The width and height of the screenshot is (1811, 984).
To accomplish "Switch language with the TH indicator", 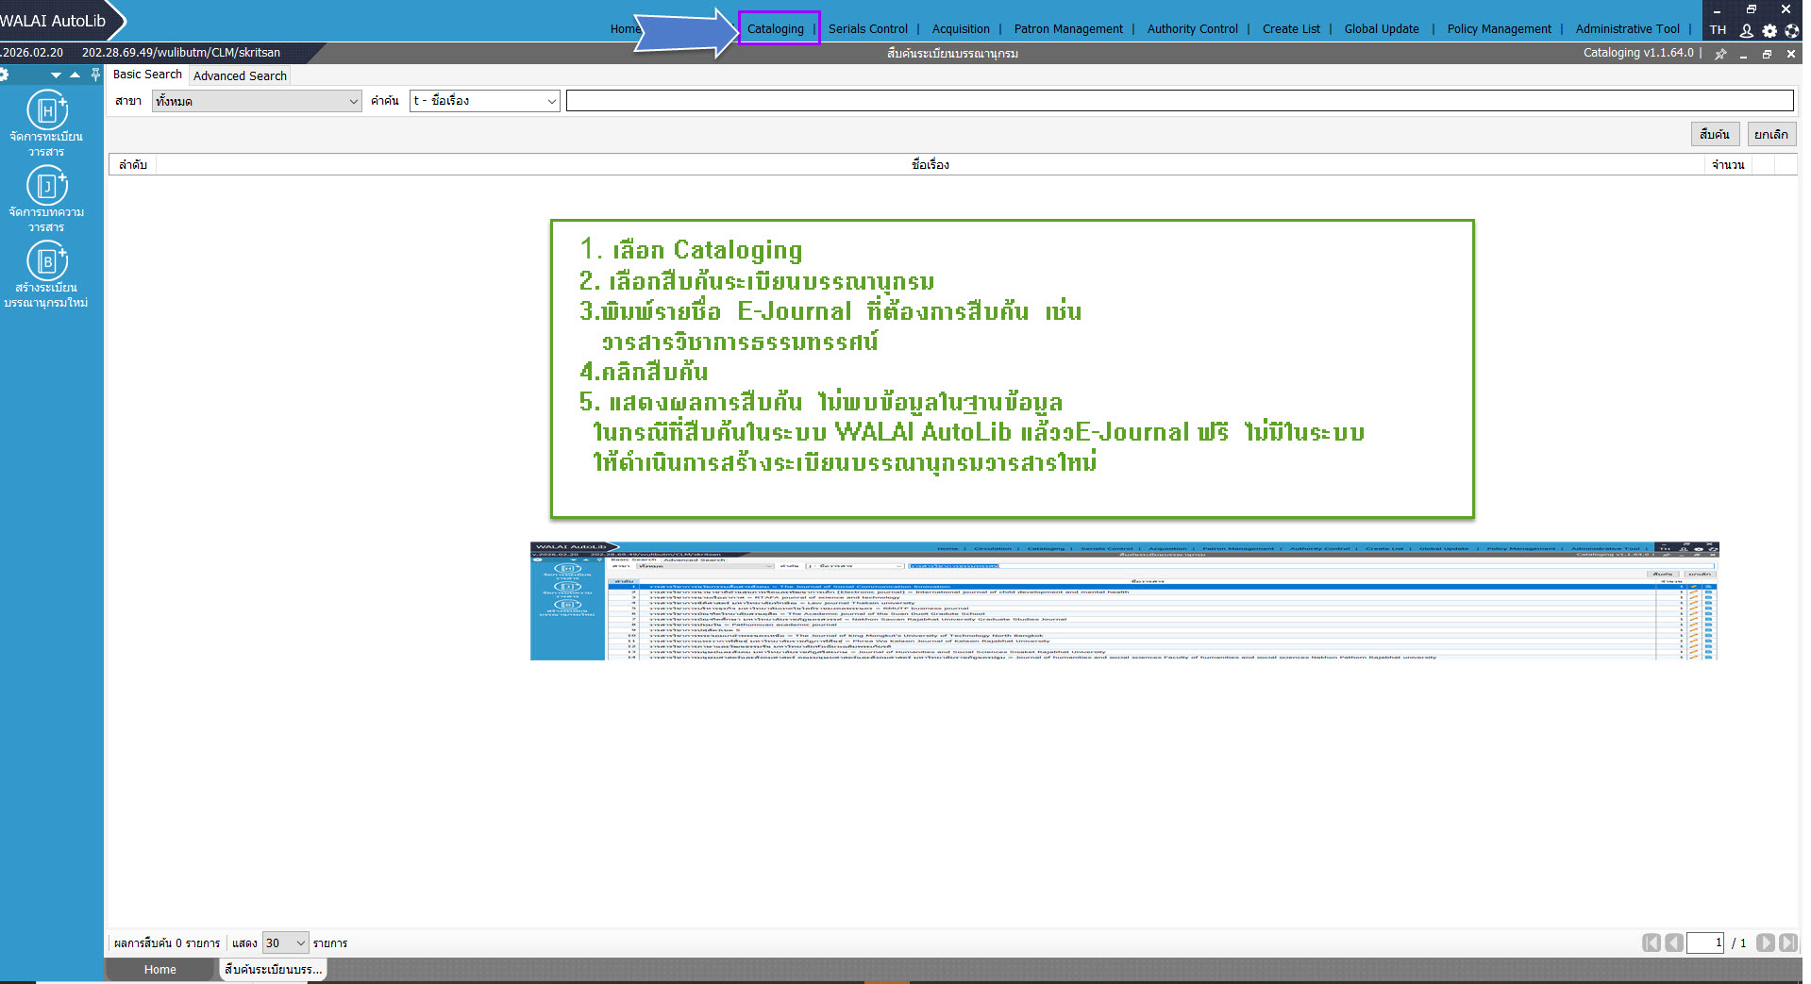I will click(1719, 30).
